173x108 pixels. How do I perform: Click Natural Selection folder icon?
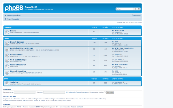point(7,73)
